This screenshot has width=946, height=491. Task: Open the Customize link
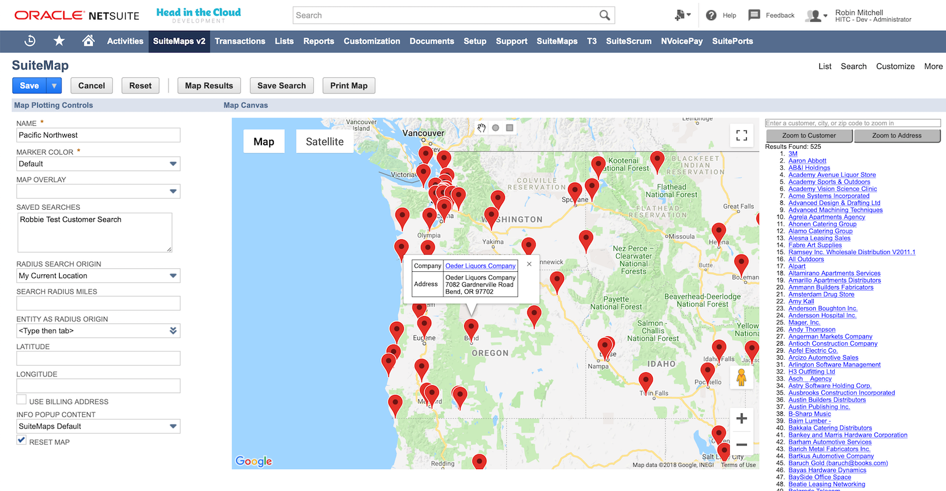click(895, 66)
